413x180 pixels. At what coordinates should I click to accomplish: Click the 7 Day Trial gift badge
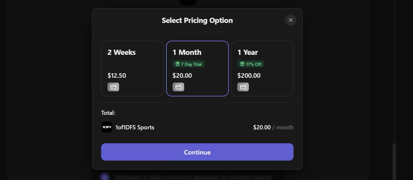pos(189,64)
